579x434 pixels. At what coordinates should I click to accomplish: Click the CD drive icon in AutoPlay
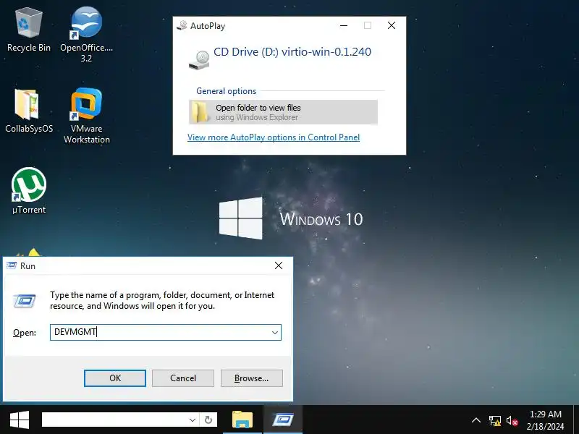[x=200, y=60]
